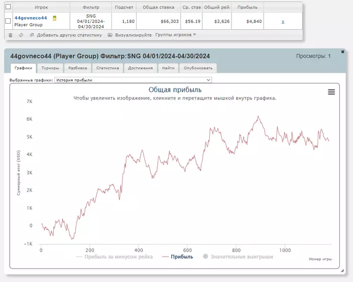Sort by Подсчет column header
353x282 pixels.
coord(124,7)
